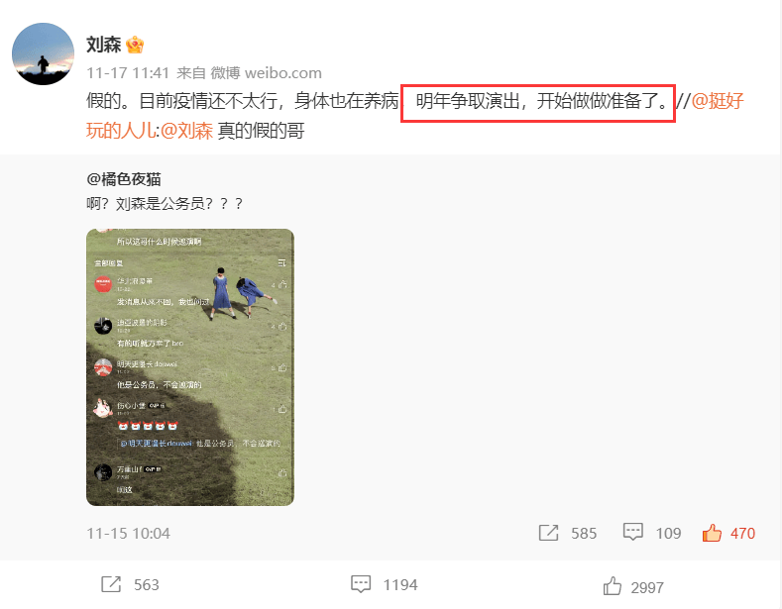Click repost icon beside 585 in quoted post
The height and width of the screenshot is (609, 782).
click(x=549, y=533)
